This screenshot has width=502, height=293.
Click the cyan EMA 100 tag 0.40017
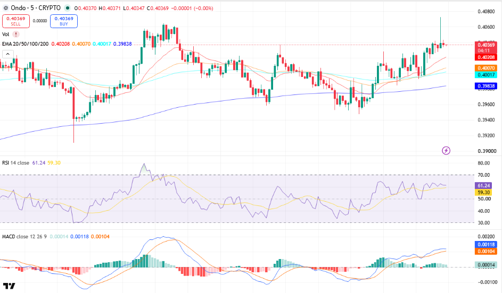pyautogui.click(x=486, y=75)
